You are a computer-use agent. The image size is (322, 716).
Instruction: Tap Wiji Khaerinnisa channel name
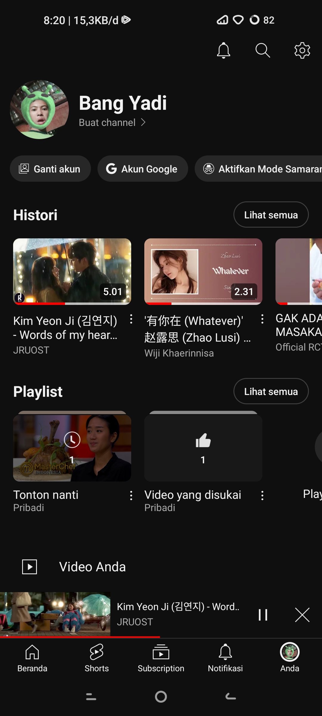click(x=179, y=353)
